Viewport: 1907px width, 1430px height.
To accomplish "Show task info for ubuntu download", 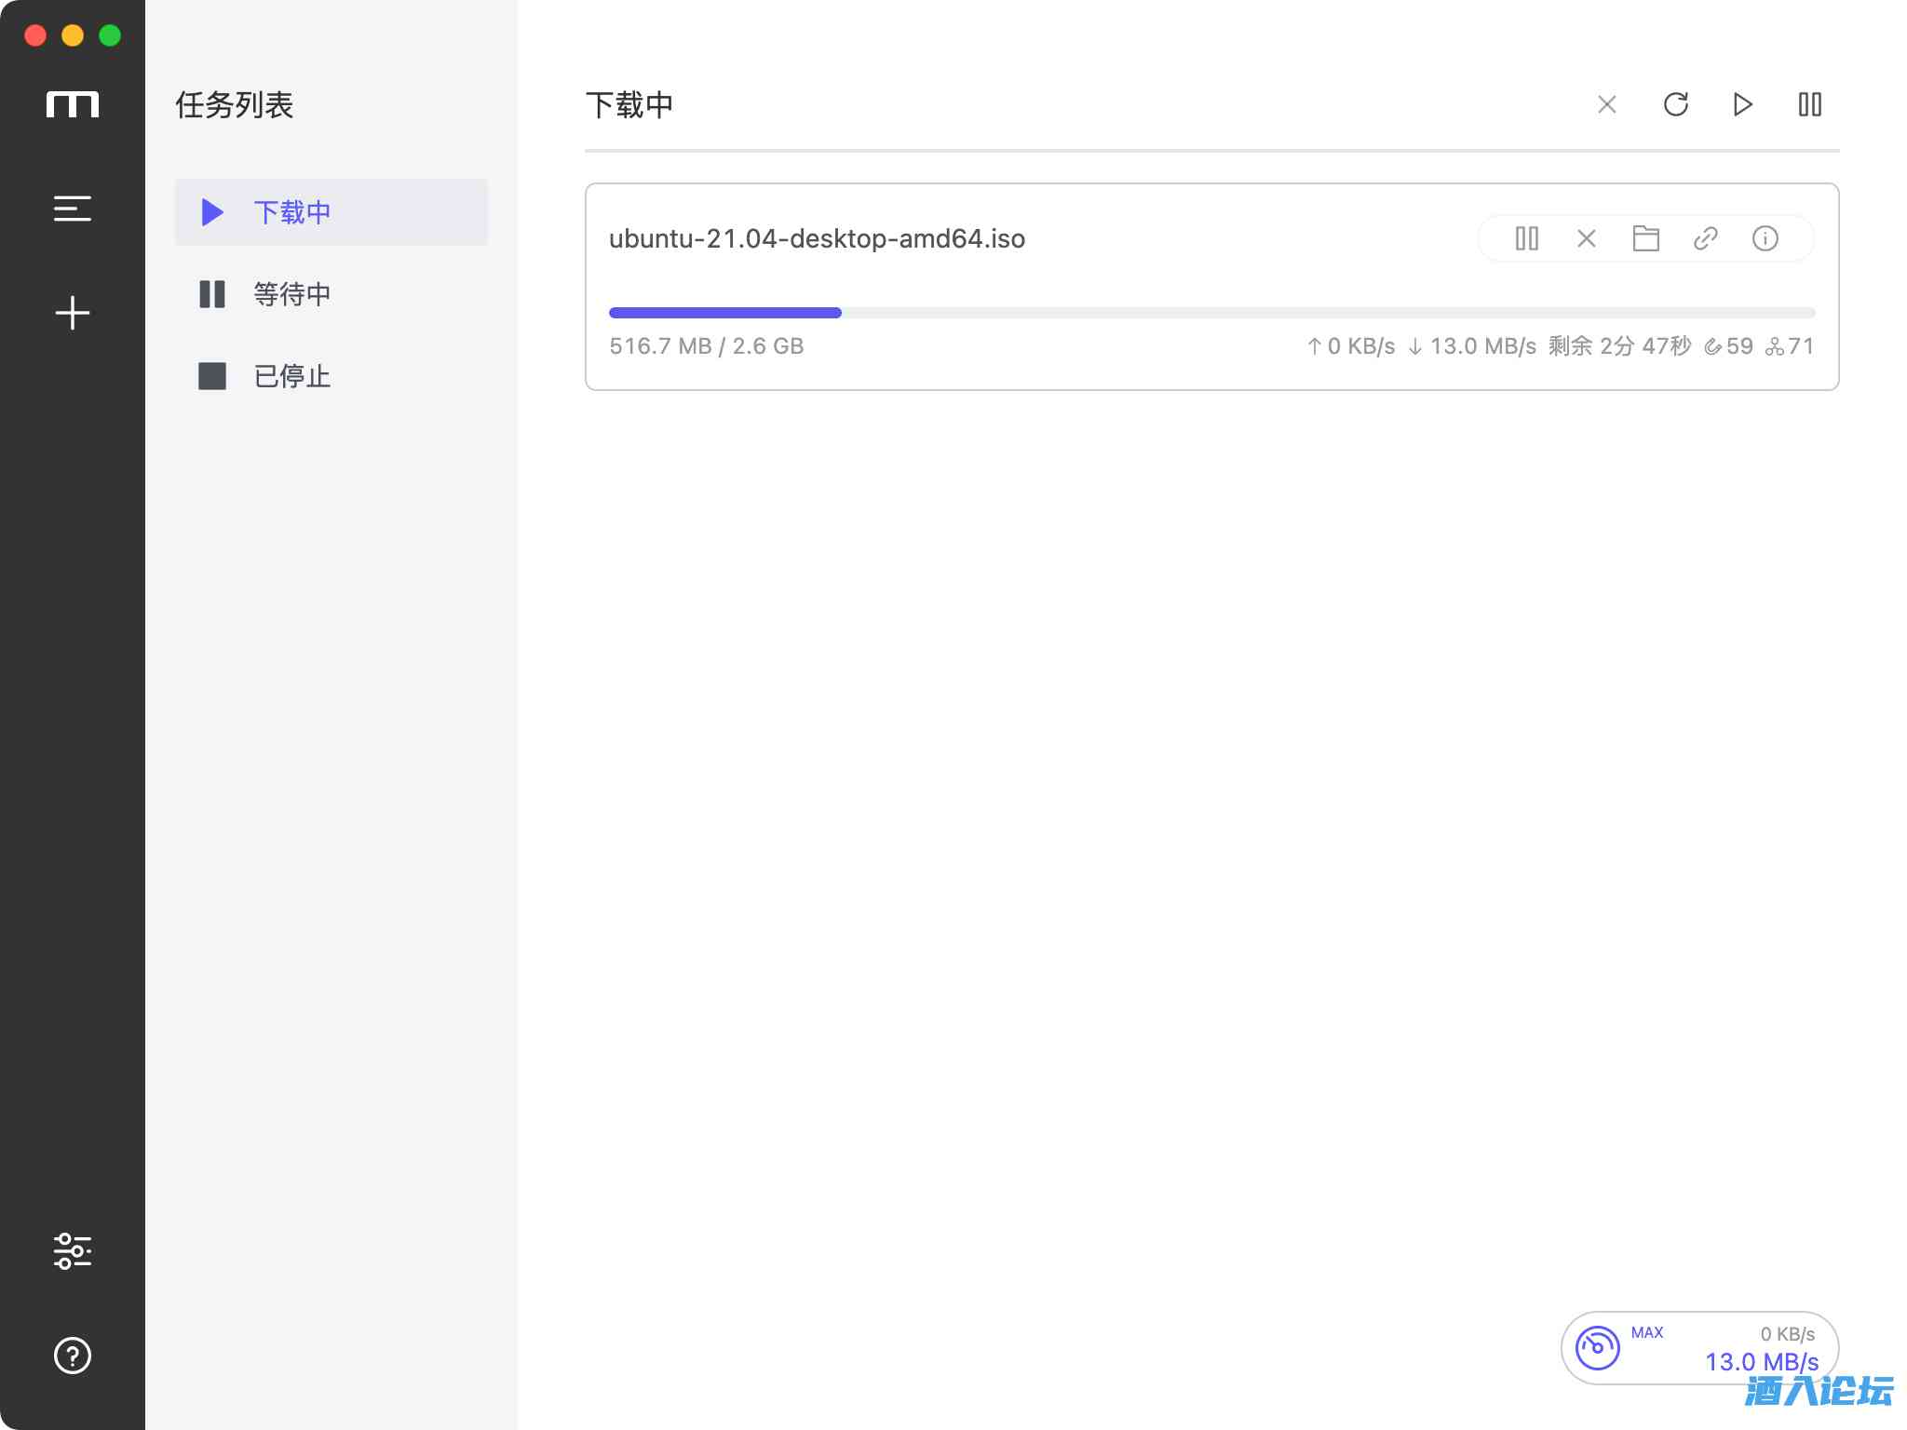I will (1765, 239).
